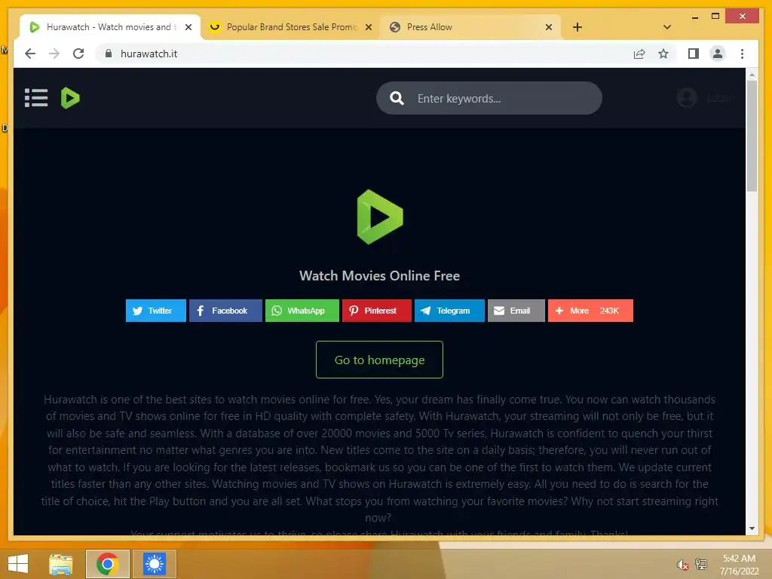Click the search magnifier icon
Screen dimensions: 772x579
(x=397, y=99)
